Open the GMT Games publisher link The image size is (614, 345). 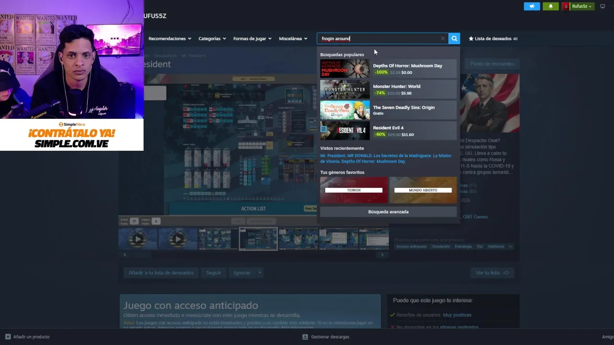click(x=475, y=217)
